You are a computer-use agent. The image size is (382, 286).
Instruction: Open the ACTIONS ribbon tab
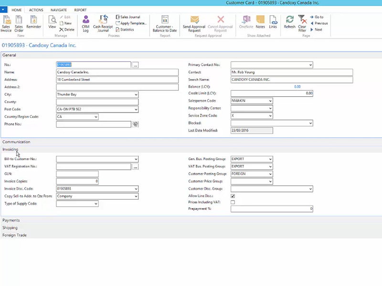tap(36, 10)
